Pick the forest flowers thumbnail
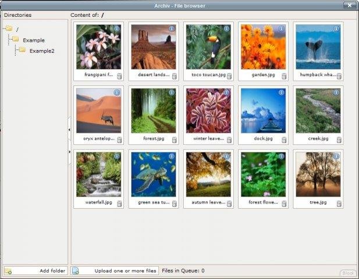Image resolution: width=359 pixels, height=279 pixels. point(264,174)
